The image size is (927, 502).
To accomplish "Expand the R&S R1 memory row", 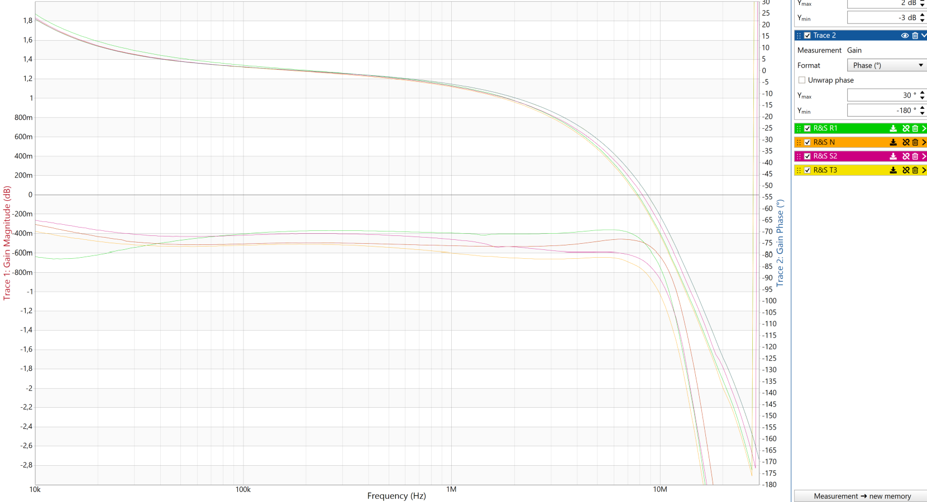I will coord(924,128).
